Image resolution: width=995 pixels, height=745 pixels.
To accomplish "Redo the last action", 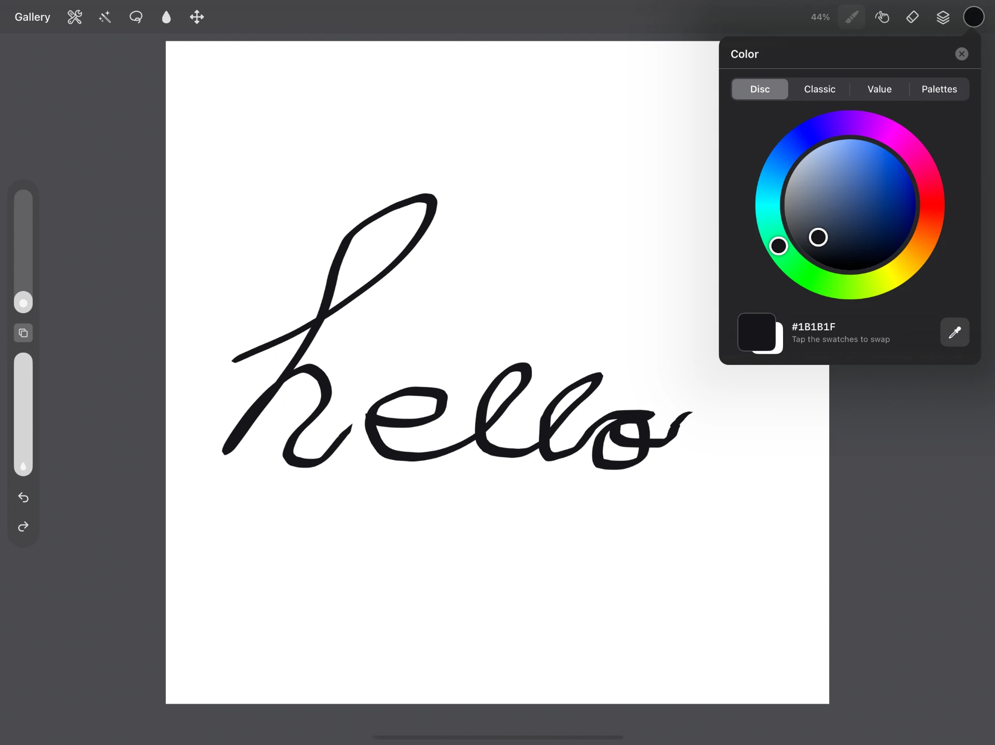I will [x=23, y=527].
